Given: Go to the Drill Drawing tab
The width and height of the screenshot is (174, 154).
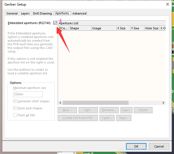Looking at the screenshot, I should click(x=42, y=13).
